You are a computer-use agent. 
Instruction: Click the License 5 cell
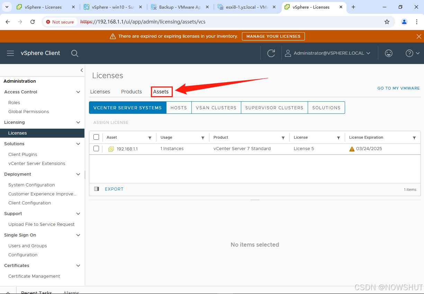click(304, 149)
